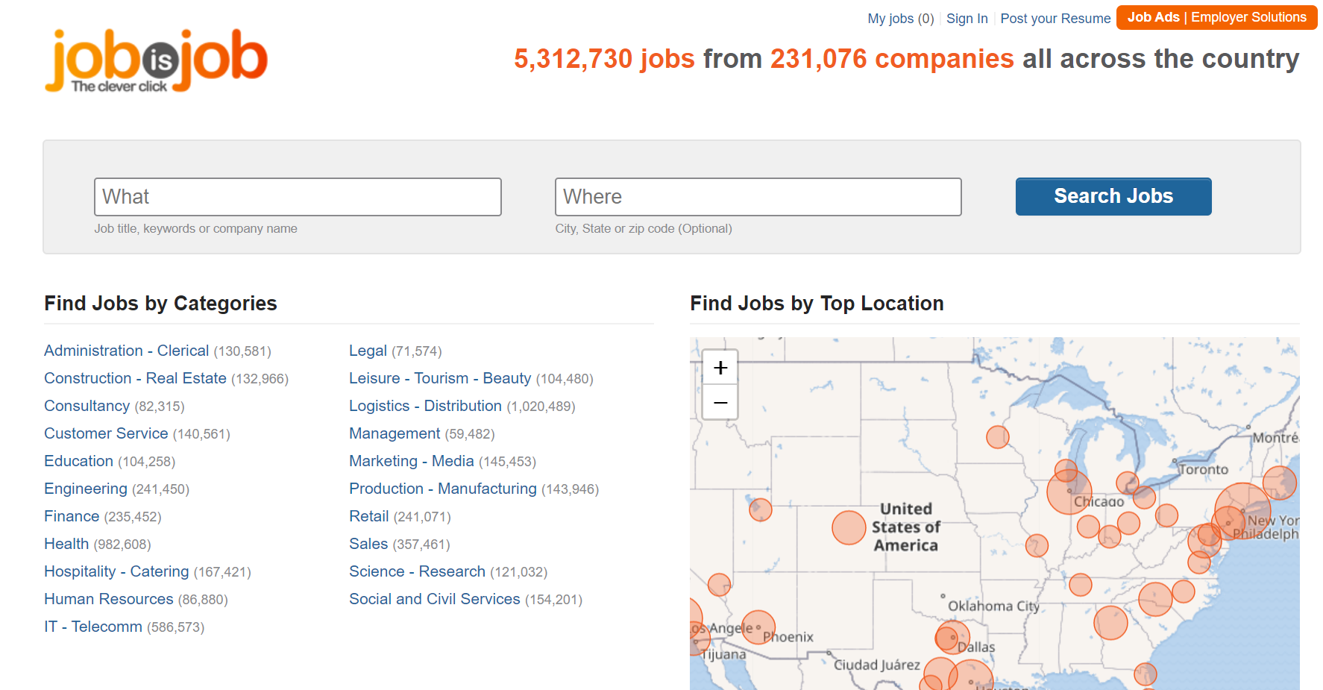Open the IT - Telecomm category
Screen dimensions: 1323x690
pyautogui.click(x=93, y=627)
